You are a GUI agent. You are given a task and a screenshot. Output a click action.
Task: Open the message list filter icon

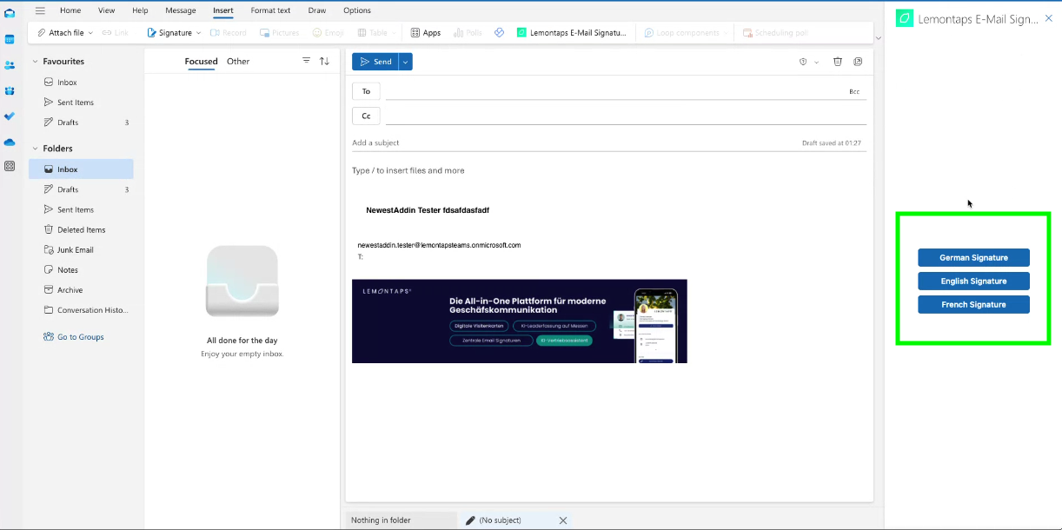306,61
